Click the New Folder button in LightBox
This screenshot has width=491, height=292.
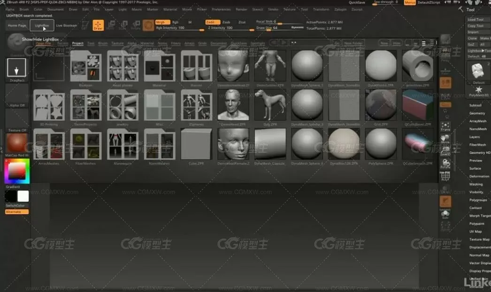353,43
